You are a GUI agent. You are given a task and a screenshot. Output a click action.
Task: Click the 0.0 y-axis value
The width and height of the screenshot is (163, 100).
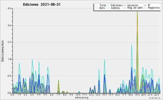9,93
